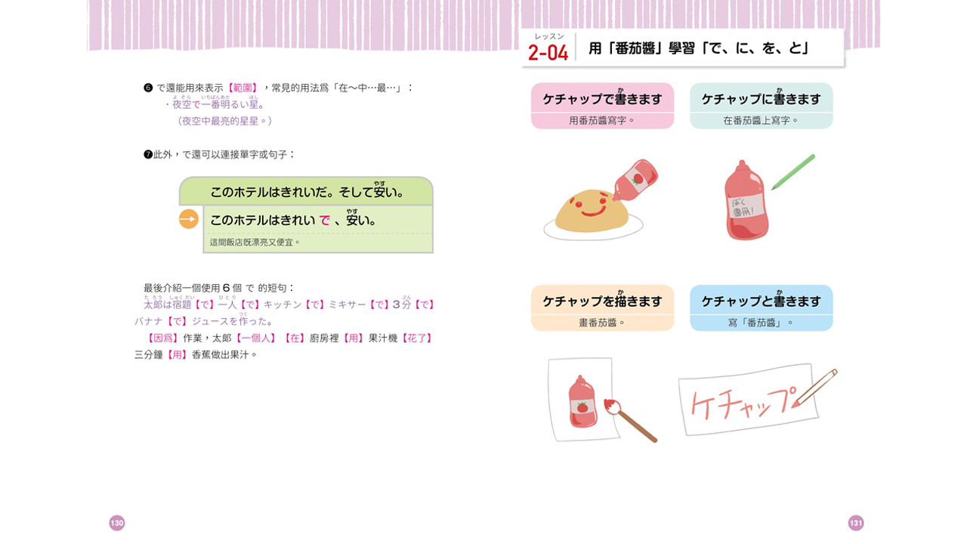Screen dimensions: 967x544
Task: Click the ketchup bottle pouring on omelet
Action: click(x=635, y=178)
